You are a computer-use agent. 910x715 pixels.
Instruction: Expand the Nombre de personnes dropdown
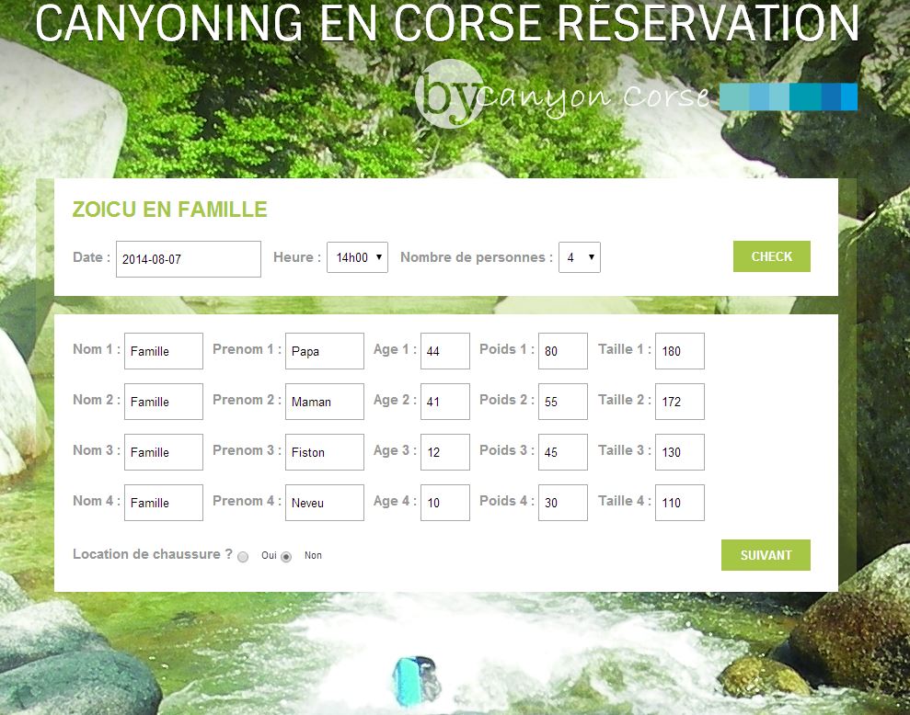click(x=580, y=257)
